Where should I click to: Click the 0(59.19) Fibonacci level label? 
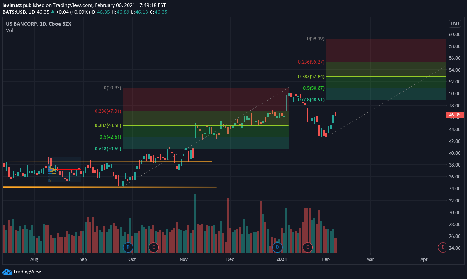(x=316, y=39)
